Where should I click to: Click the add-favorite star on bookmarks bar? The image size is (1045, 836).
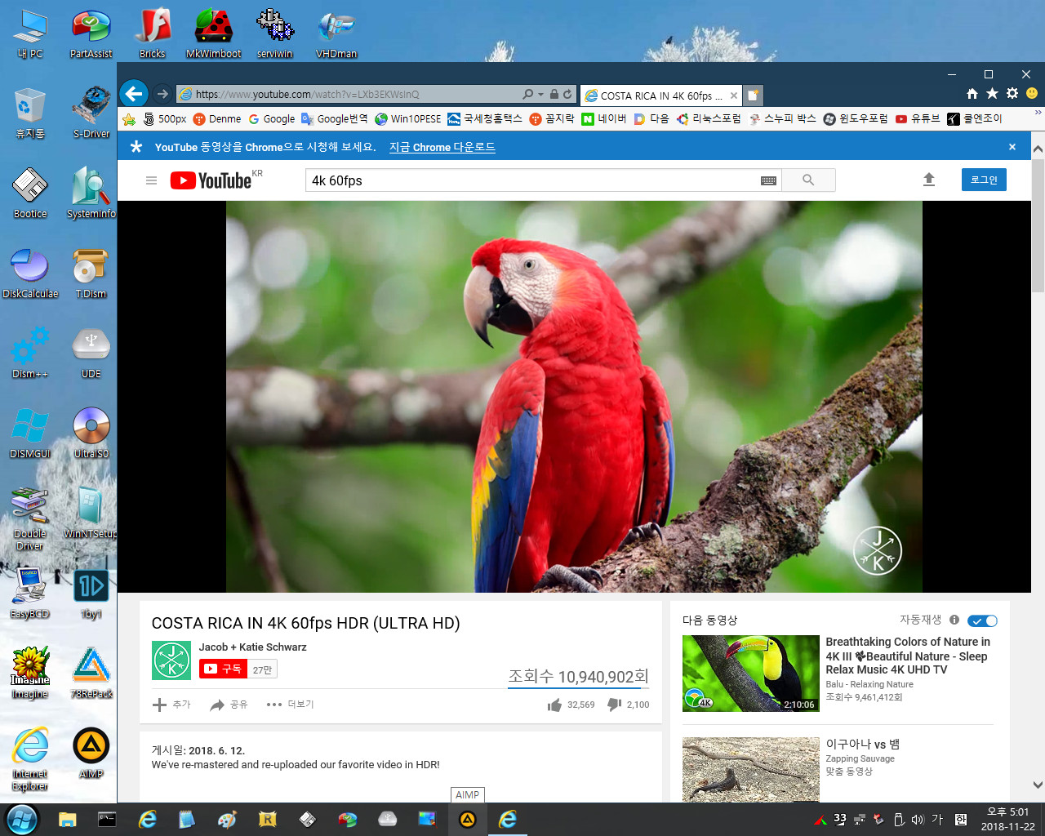[x=129, y=119]
